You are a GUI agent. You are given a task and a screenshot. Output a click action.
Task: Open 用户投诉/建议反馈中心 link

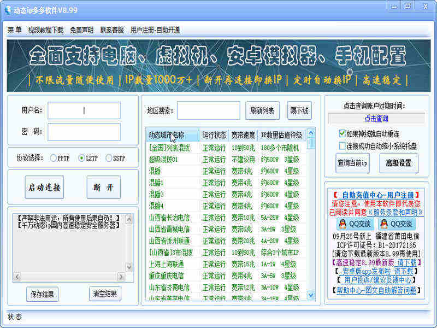point(376,279)
